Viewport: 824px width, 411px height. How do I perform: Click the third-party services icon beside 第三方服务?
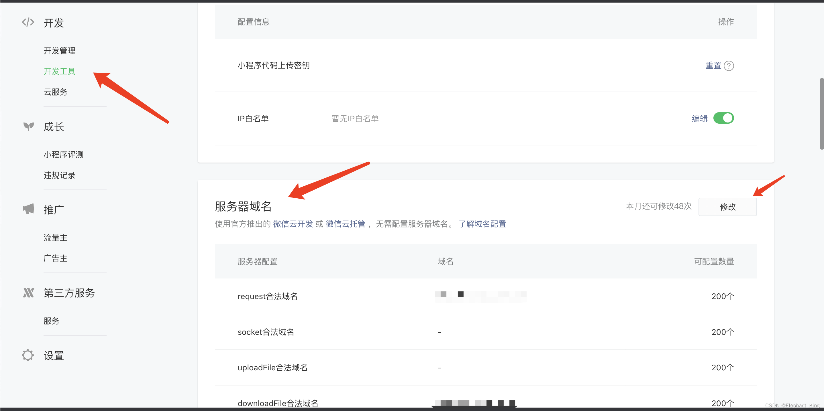[x=28, y=293]
